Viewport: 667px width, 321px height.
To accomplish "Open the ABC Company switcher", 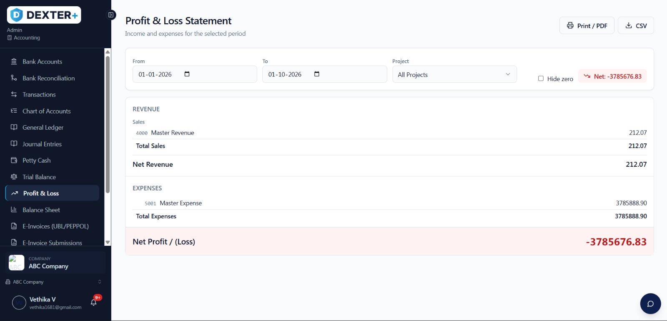I will (x=53, y=282).
